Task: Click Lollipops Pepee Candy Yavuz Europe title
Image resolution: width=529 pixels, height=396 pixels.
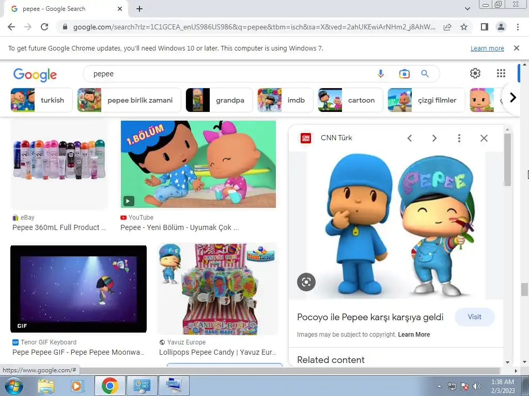Action: 217,352
